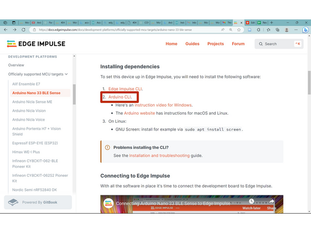
Task: Follow the Arduino CLI link
Action: click(x=119, y=97)
